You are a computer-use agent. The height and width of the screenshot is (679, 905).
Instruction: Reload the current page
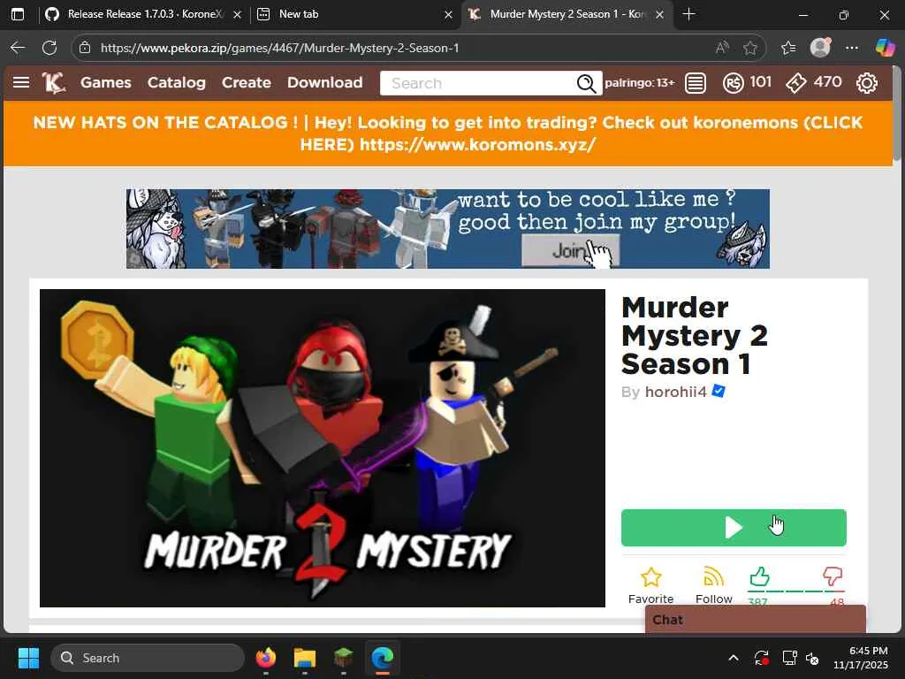[49, 48]
